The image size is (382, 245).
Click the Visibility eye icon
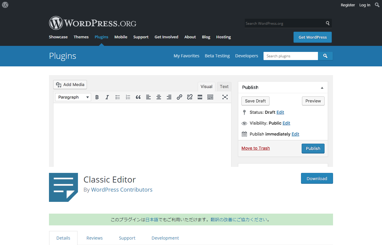tap(244, 123)
